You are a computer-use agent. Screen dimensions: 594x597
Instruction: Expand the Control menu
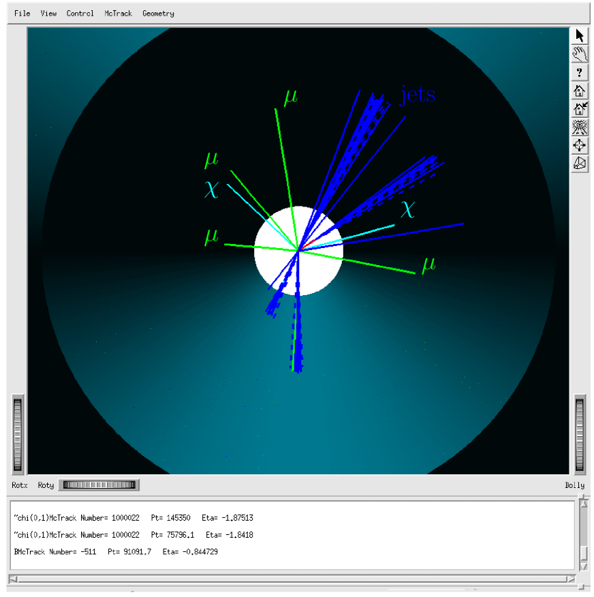[80, 14]
